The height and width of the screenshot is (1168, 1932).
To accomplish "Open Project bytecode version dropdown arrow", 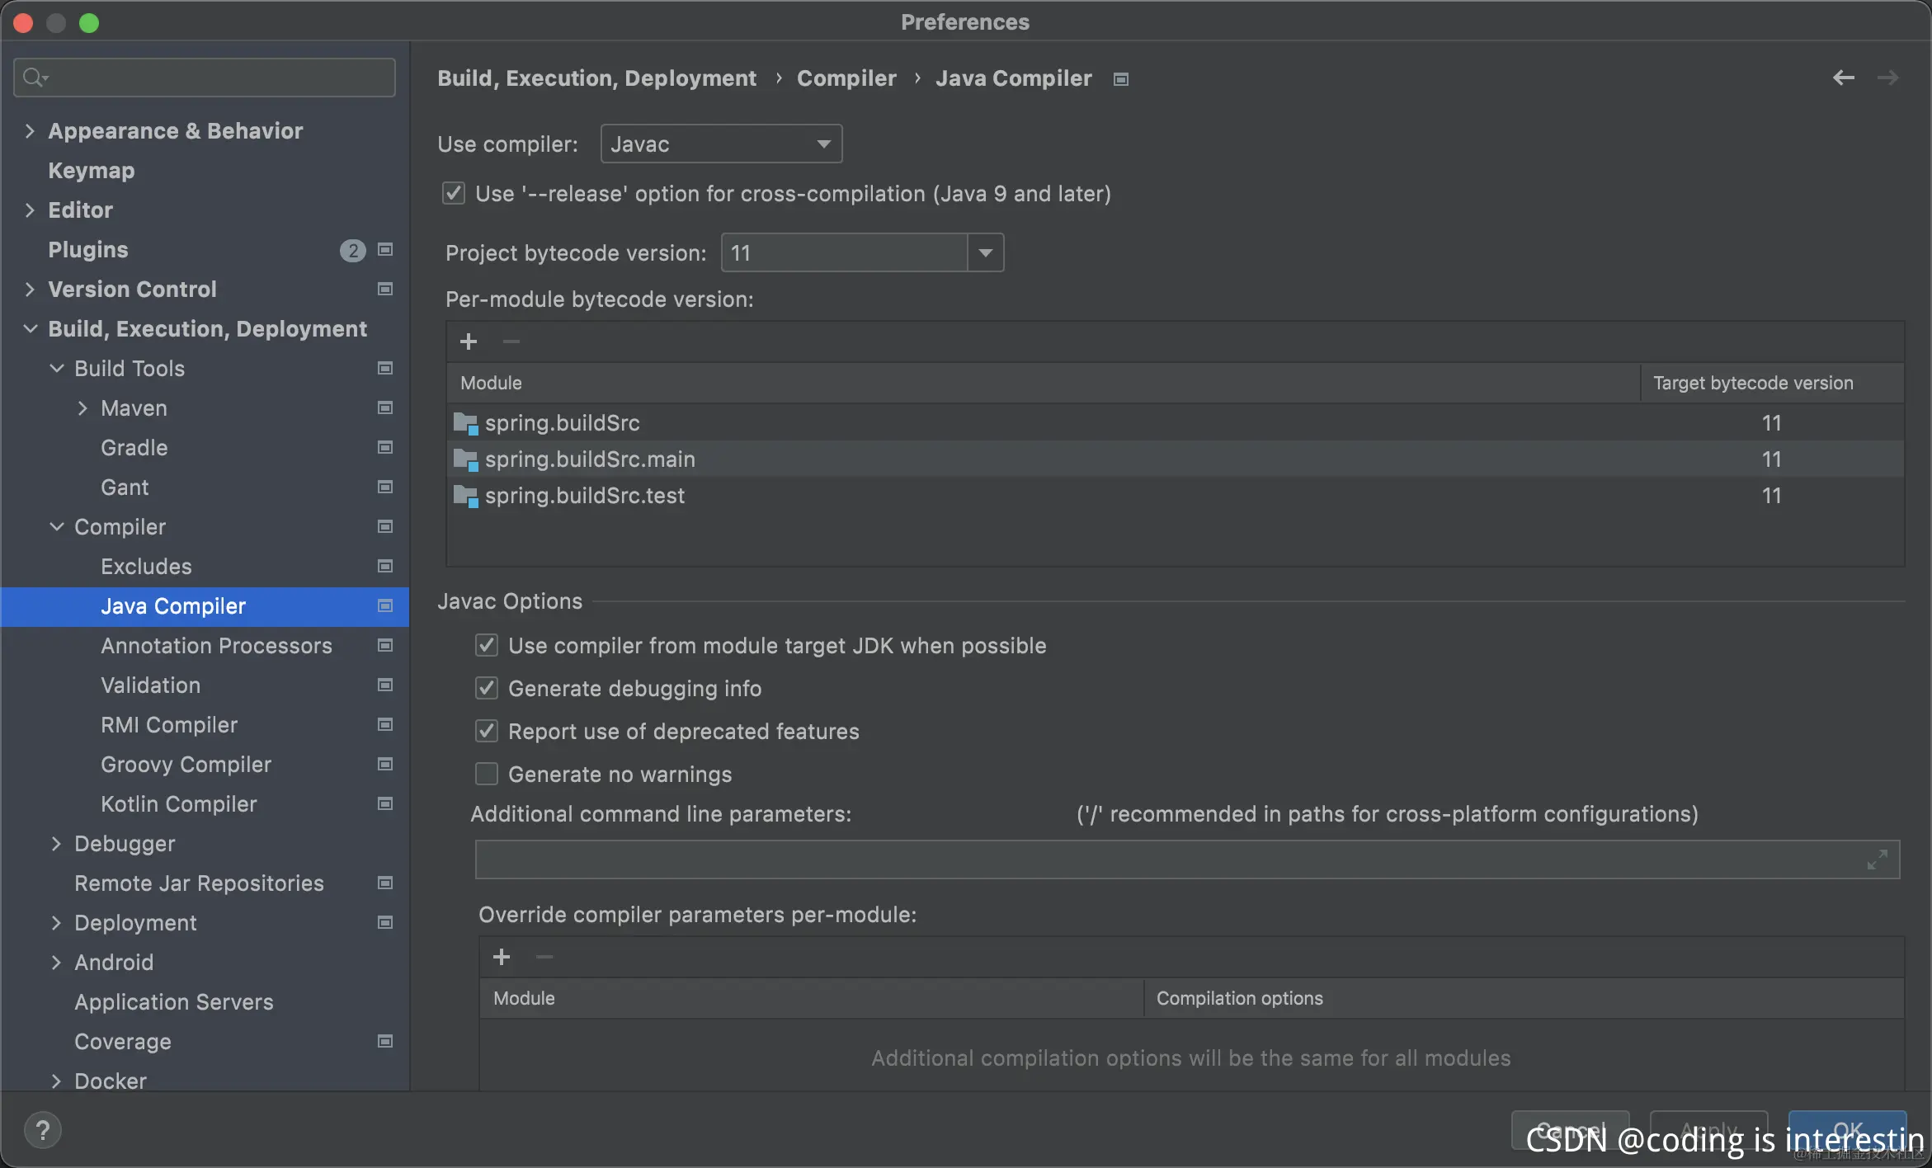I will [985, 252].
